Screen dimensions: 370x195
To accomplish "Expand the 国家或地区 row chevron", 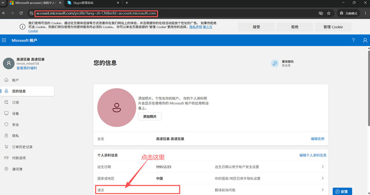I will (322, 178).
